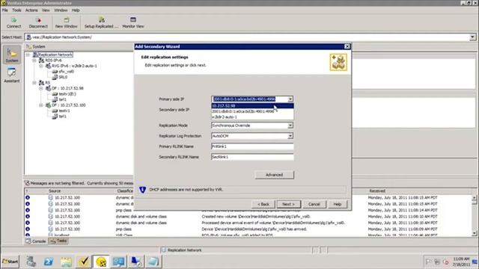This screenshot has height=269, width=479.
Task: Click Start button on taskbar
Action: click(10, 262)
